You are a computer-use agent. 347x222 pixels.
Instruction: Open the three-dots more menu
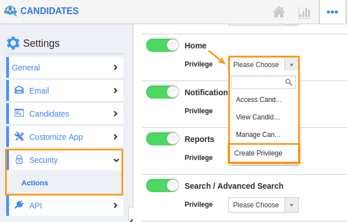click(332, 12)
